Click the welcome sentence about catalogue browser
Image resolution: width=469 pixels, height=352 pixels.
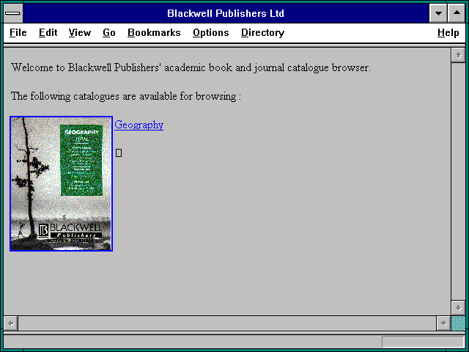(x=191, y=67)
